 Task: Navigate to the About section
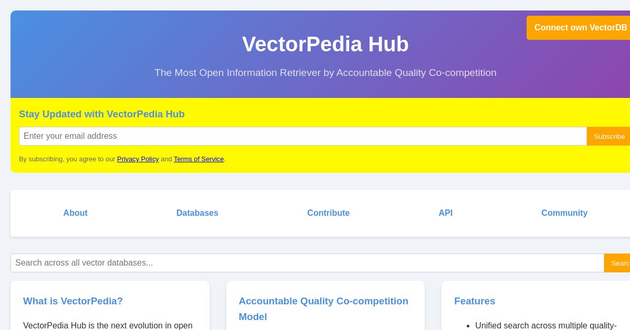[75, 213]
